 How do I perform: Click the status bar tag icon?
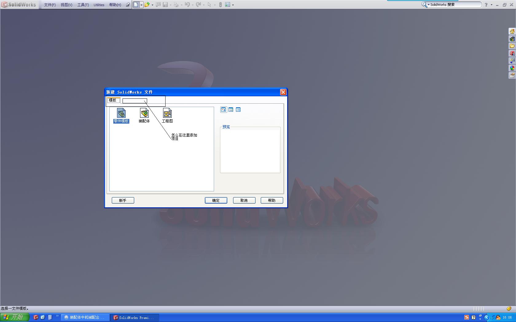click(509, 309)
